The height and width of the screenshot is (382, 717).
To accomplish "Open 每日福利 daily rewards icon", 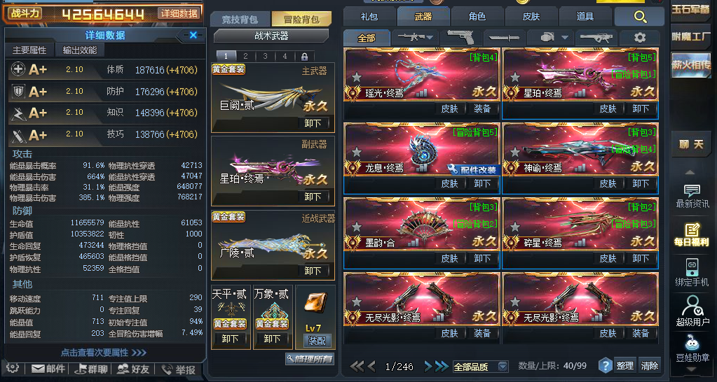I will click(x=692, y=234).
